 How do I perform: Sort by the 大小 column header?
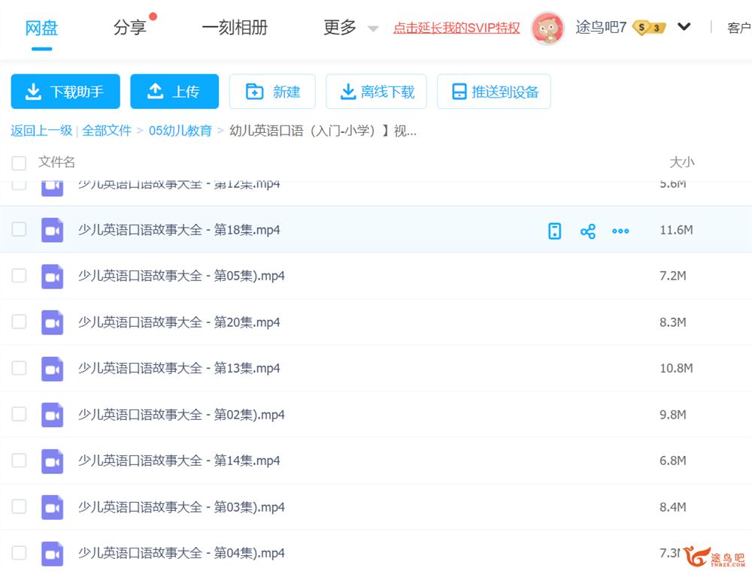[x=682, y=162]
